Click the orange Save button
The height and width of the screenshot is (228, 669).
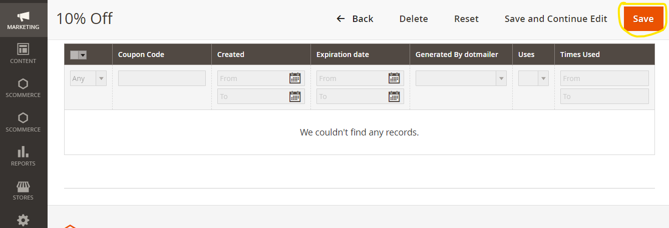(643, 19)
